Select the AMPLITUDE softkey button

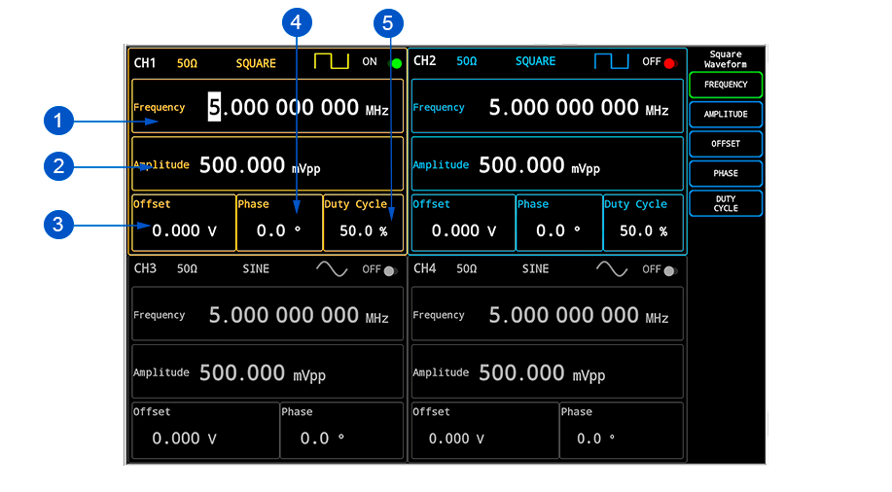(x=726, y=115)
